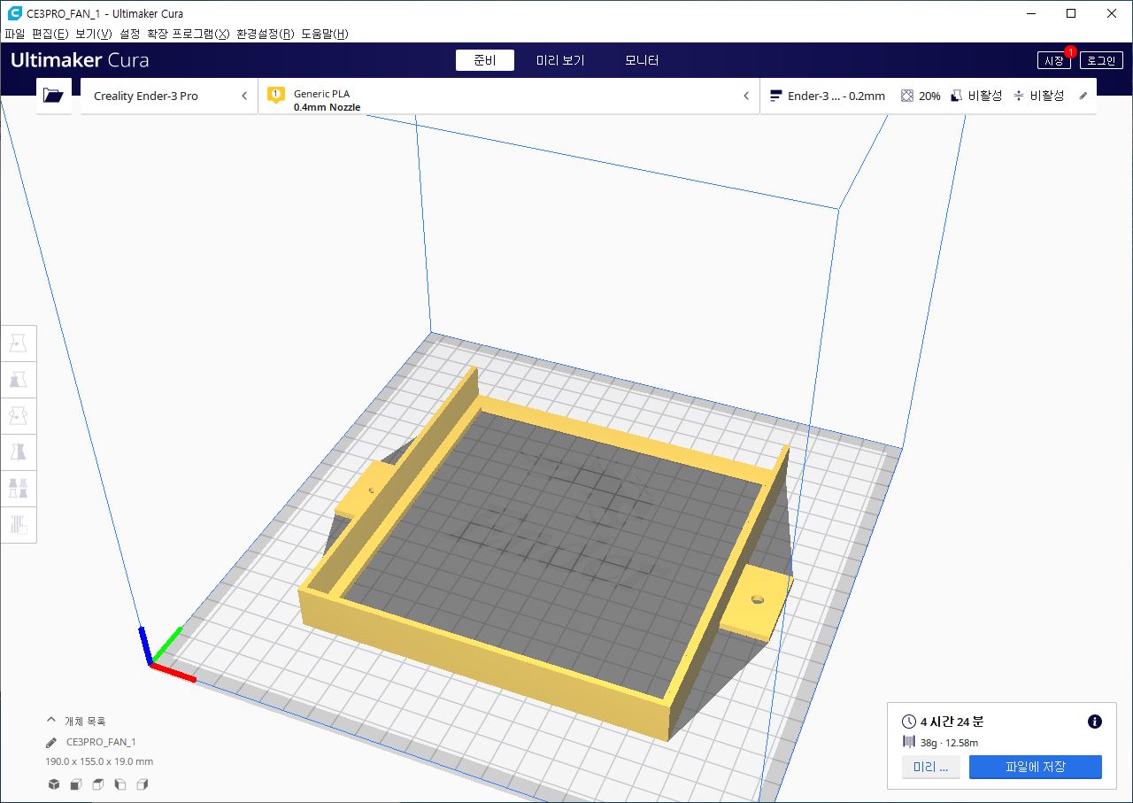Click the 로그인 button
This screenshot has height=803, width=1133.
[1101, 60]
